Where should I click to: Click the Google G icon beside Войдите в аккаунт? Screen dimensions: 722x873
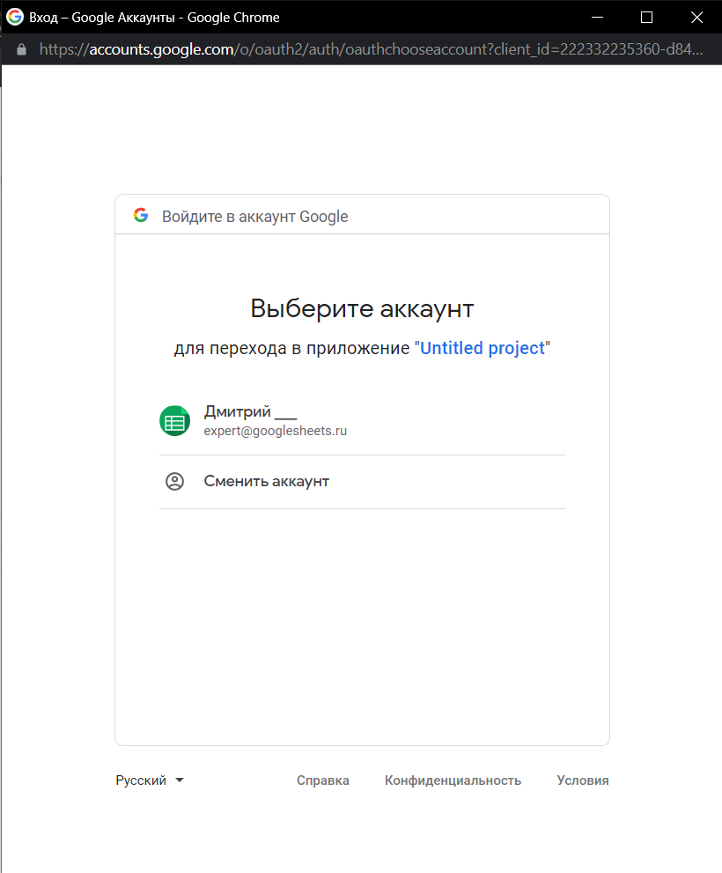click(x=141, y=214)
